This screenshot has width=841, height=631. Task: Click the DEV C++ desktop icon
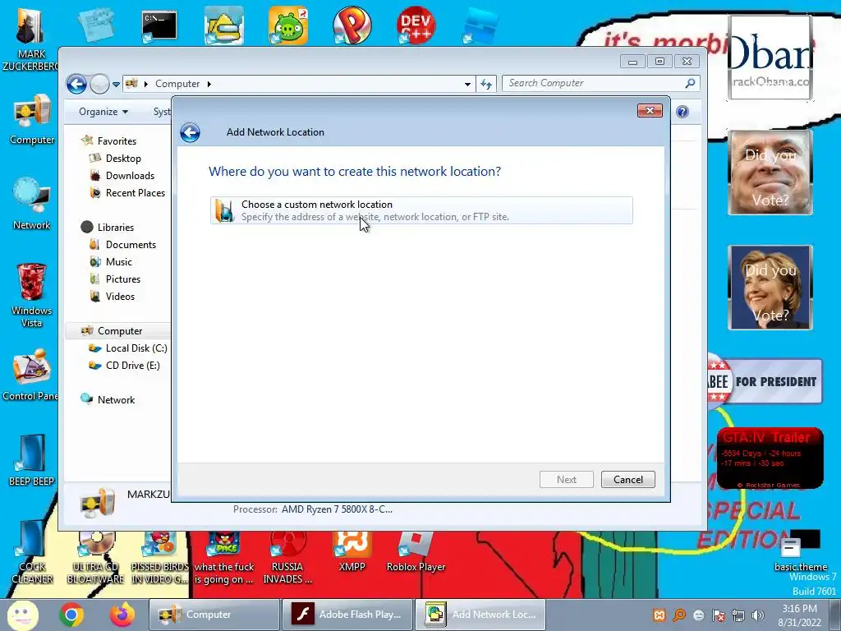click(416, 25)
